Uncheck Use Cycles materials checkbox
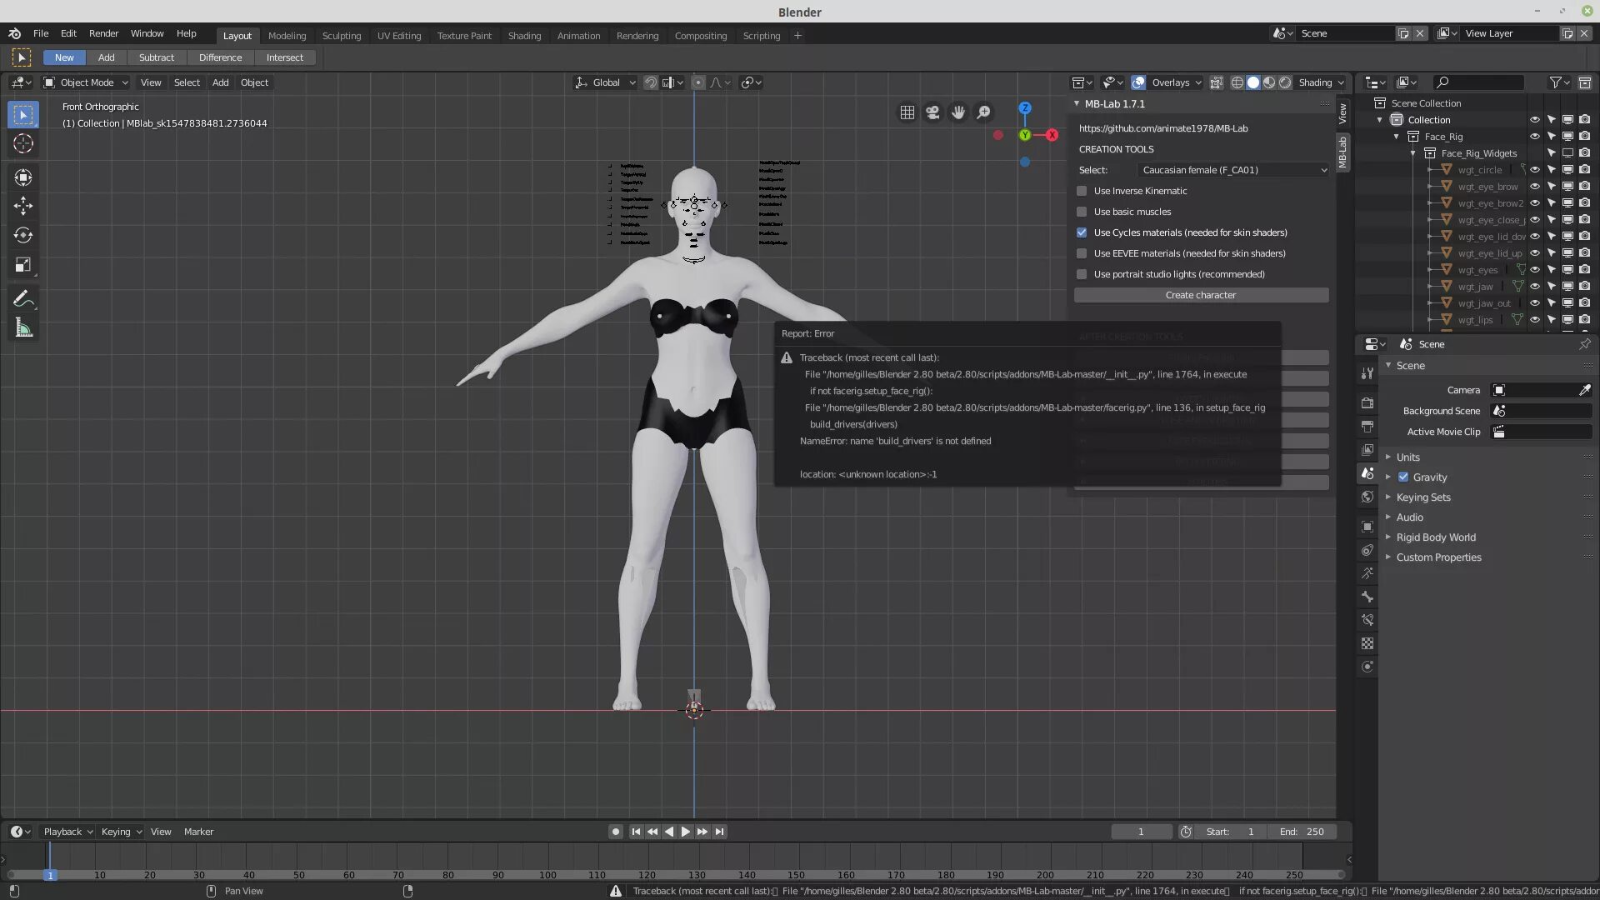This screenshot has width=1600, height=900. 1082,232
